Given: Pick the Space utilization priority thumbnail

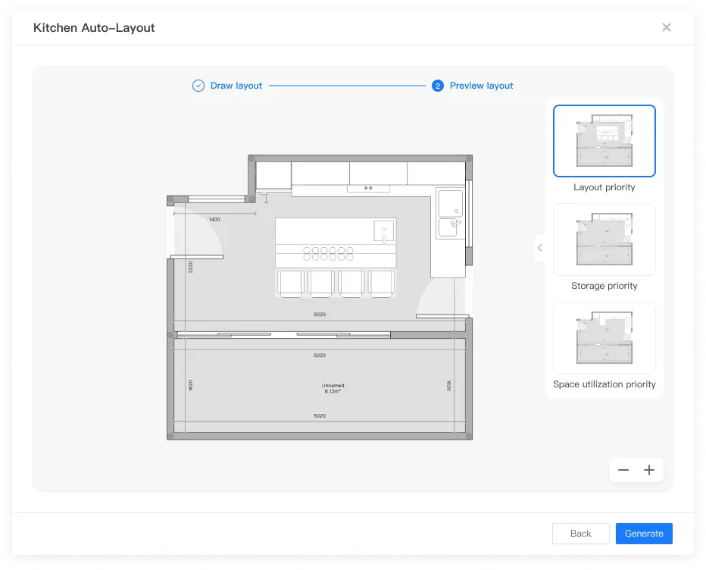Looking at the screenshot, I should coord(604,338).
